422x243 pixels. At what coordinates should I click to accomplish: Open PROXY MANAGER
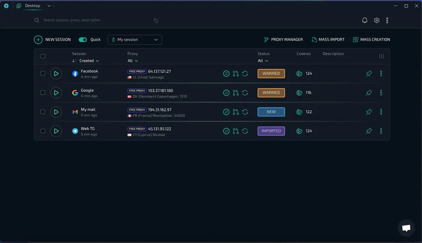tap(283, 40)
